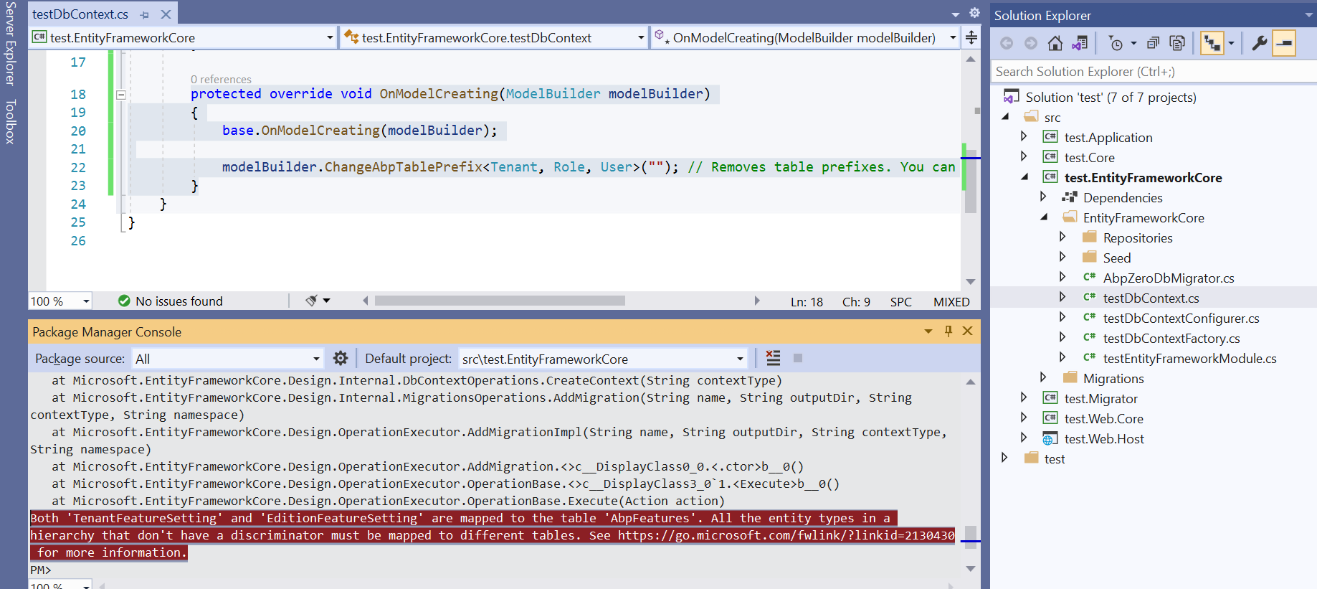
Task: Select testDbContext.cs tab
Action: pyautogui.click(x=80, y=14)
